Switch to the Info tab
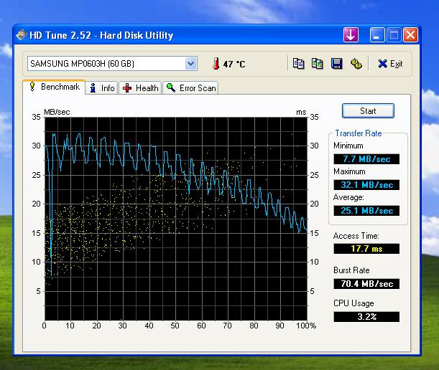This screenshot has height=370, width=439. pos(101,88)
